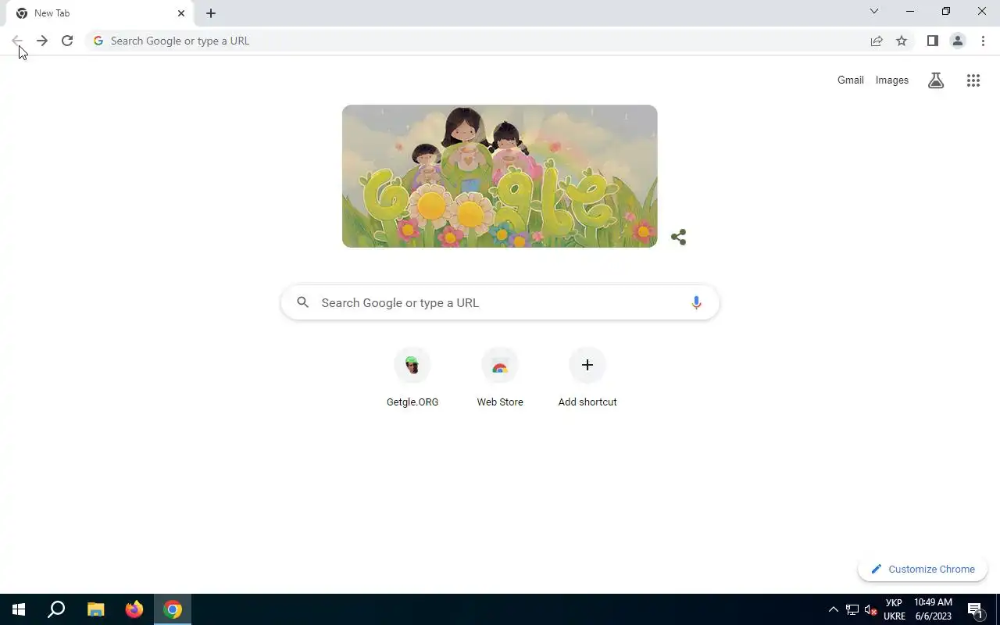The height and width of the screenshot is (625, 1000).
Task: Select the New Tab tab
Action: click(x=97, y=13)
